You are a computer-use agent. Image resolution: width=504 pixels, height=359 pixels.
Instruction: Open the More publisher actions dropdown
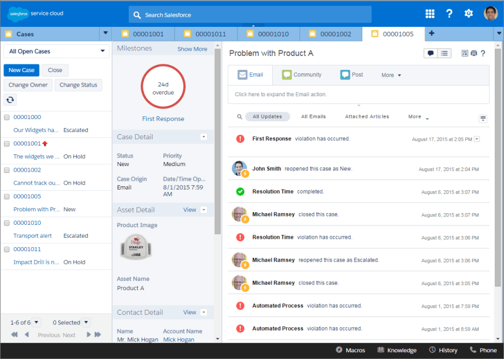[x=391, y=75]
